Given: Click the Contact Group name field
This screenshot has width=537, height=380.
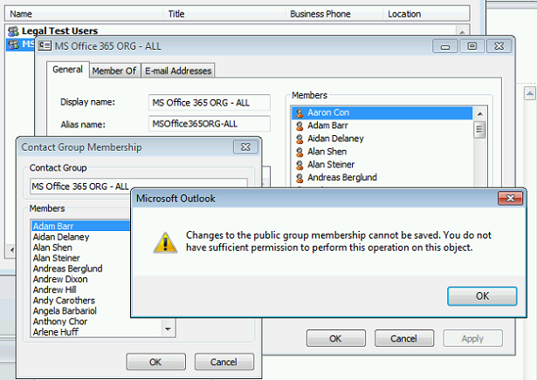Looking at the screenshot, I should 138,187.
